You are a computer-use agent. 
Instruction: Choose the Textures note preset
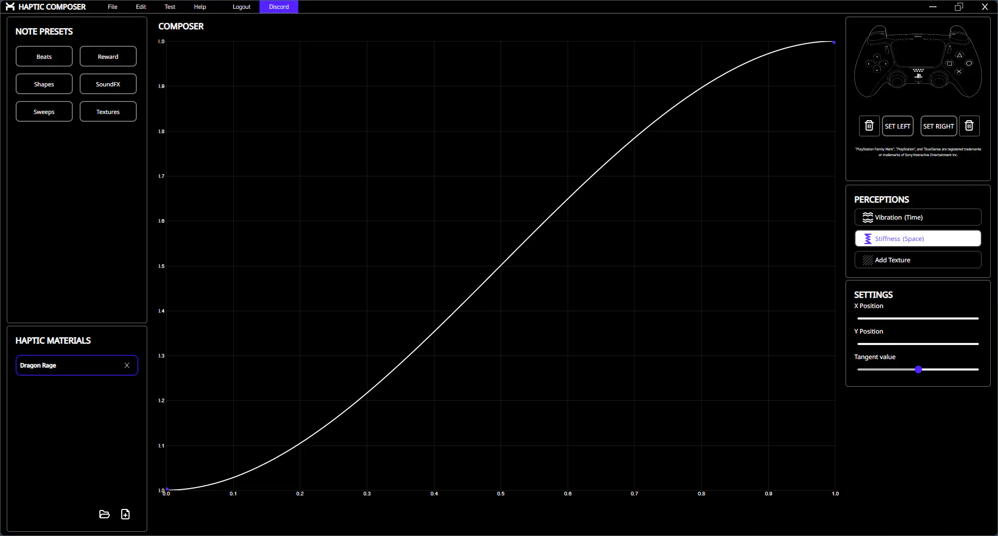tap(108, 111)
